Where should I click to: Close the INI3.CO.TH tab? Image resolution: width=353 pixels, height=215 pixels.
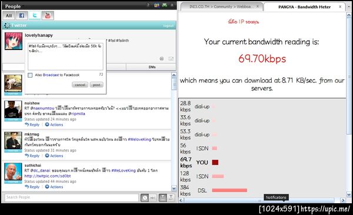(x=258, y=6)
